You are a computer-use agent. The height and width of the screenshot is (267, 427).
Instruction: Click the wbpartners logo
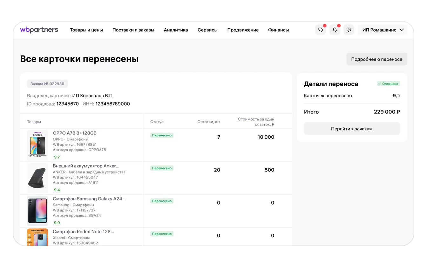(39, 30)
